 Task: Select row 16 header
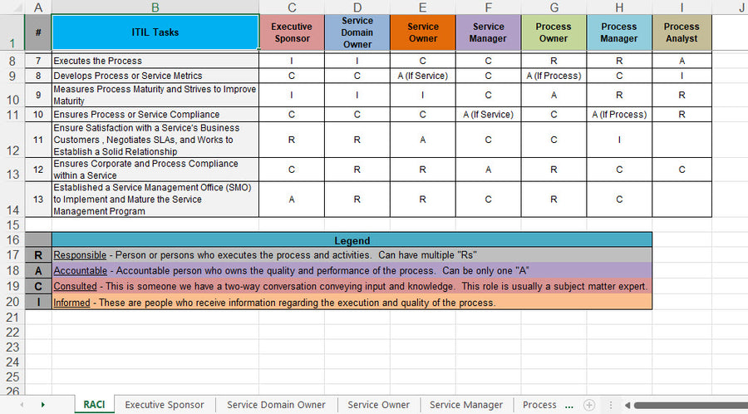tap(12, 239)
